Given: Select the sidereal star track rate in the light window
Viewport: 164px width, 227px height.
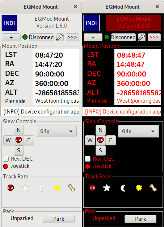Looking at the screenshot, I should click(25, 188).
